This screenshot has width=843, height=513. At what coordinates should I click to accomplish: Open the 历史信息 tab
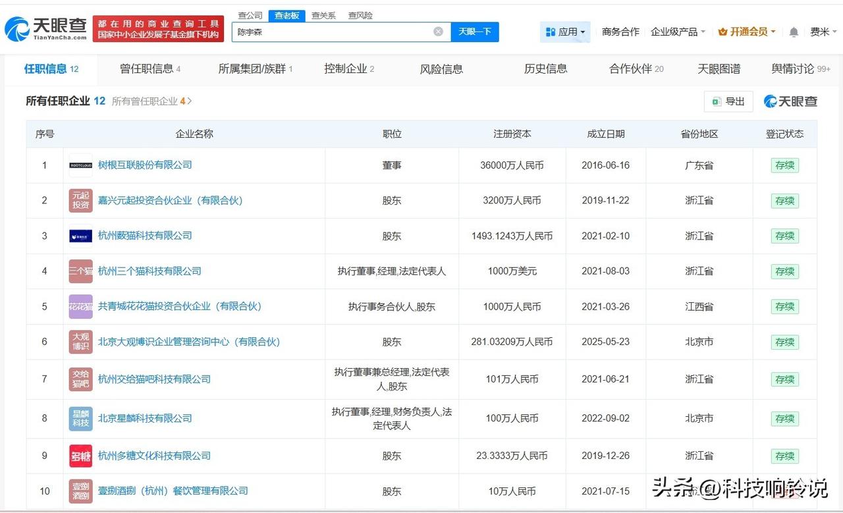[545, 69]
